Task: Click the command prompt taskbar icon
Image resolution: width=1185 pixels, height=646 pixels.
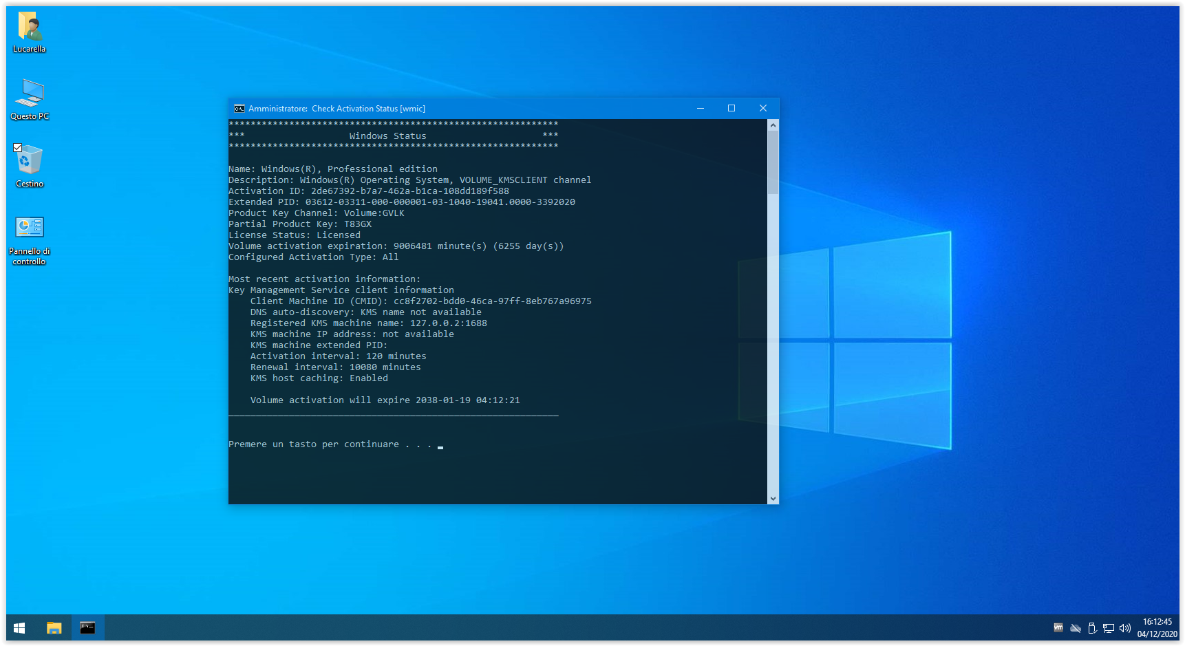Action: pos(87,628)
